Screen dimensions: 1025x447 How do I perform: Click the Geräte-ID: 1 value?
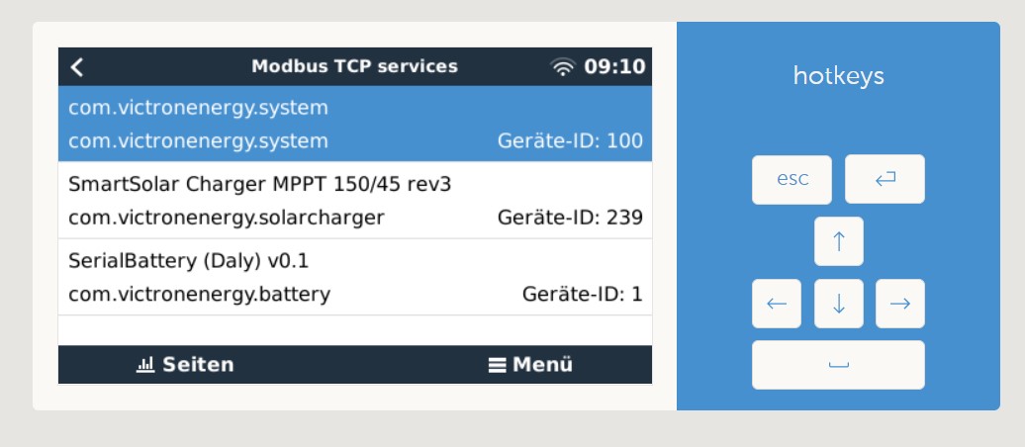point(583,294)
